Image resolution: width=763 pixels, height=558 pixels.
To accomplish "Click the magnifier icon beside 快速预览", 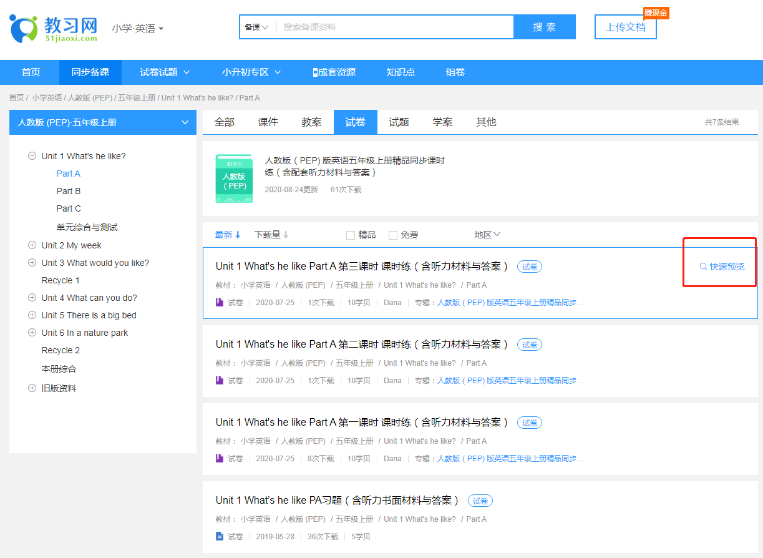I will click(x=703, y=267).
